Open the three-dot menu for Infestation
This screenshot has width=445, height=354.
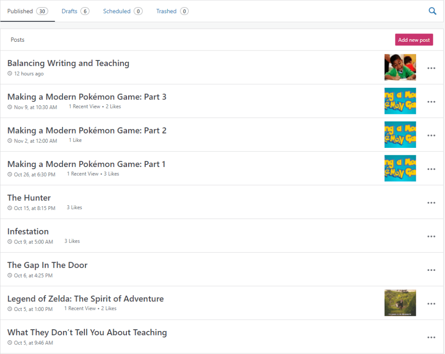coord(431,236)
